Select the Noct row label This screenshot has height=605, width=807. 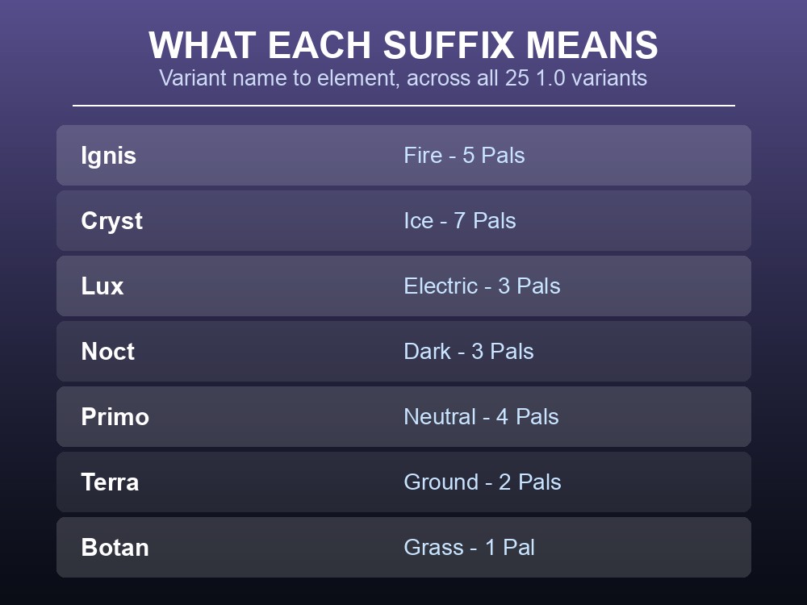pyautogui.click(x=107, y=352)
